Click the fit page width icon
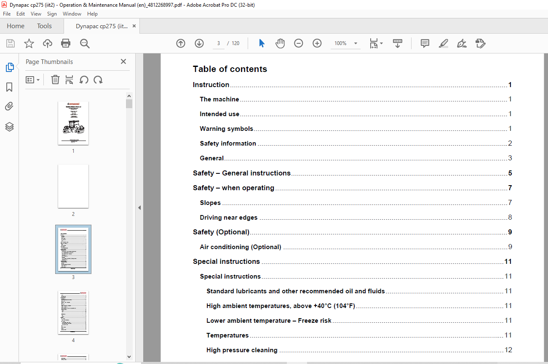 click(x=373, y=43)
